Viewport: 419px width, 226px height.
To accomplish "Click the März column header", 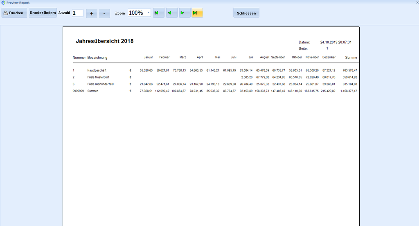I will click(183, 57).
